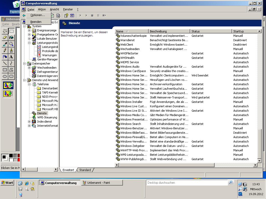Select the Windows Audio service
This screenshot has height=199, width=266.
pyautogui.click(x=186, y=67)
